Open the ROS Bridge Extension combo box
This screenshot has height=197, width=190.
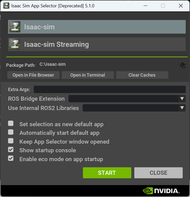pos(127,99)
